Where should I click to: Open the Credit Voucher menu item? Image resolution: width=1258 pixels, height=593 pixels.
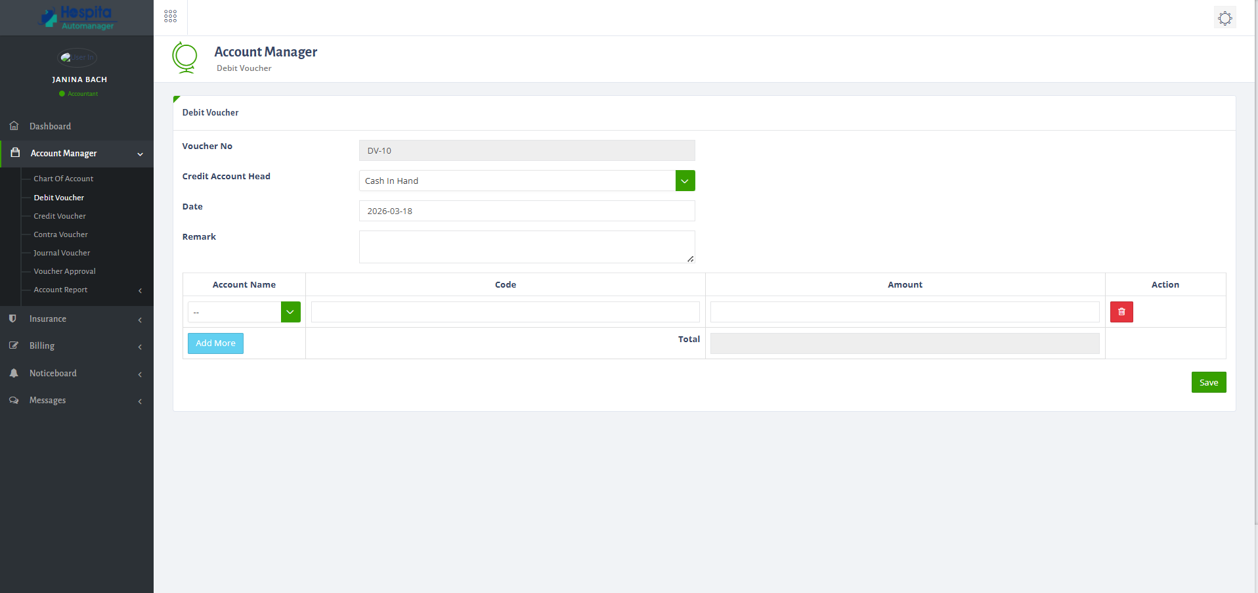tap(59, 215)
